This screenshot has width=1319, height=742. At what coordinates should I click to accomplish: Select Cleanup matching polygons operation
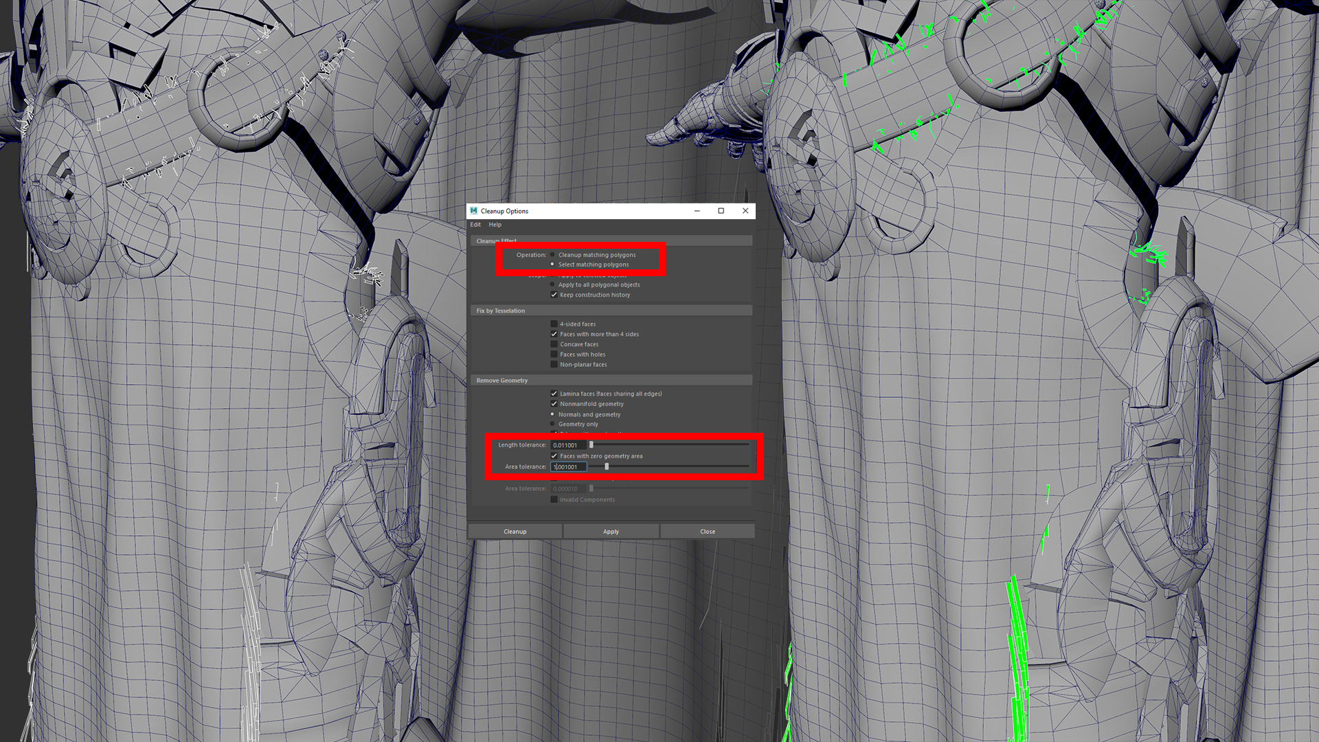tap(552, 255)
